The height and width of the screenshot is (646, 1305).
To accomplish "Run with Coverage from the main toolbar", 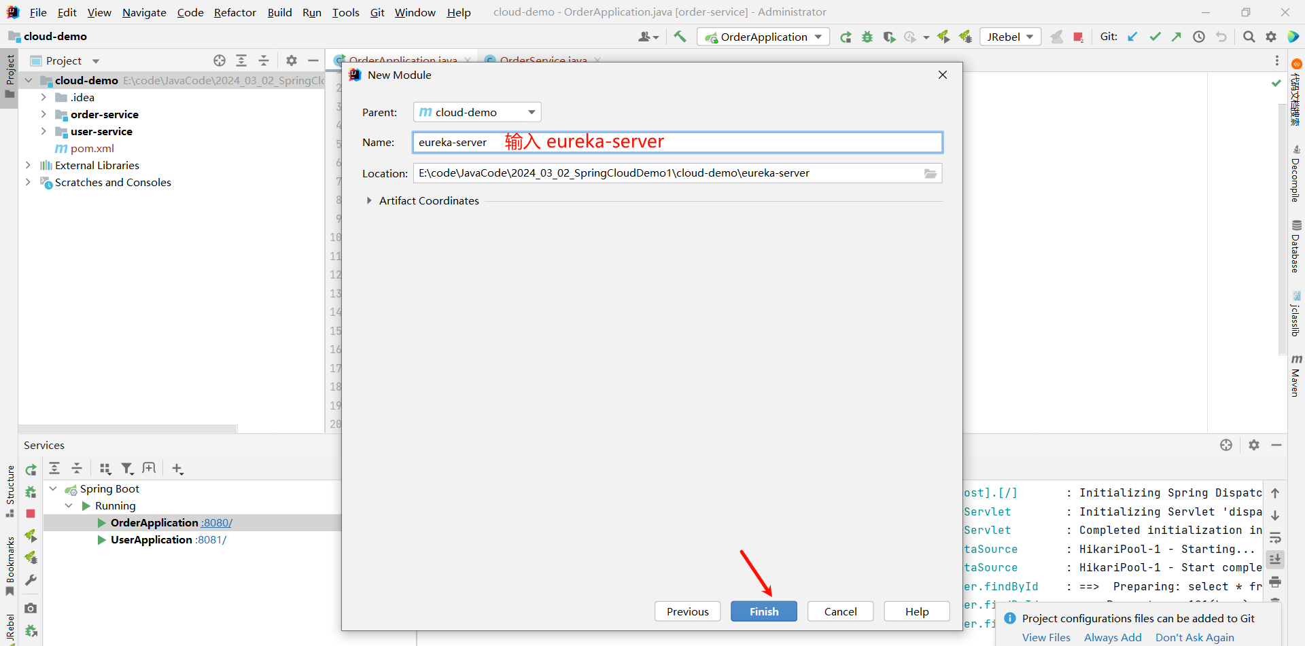I will (889, 37).
